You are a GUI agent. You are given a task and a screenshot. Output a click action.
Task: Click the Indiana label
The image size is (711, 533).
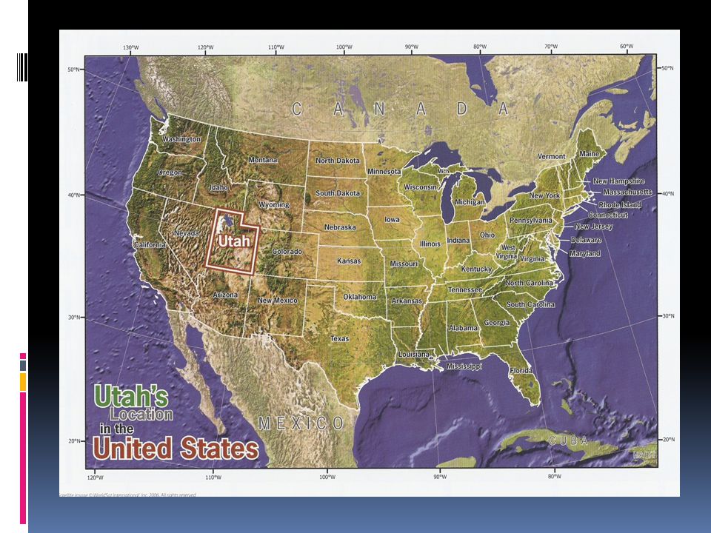(x=458, y=240)
